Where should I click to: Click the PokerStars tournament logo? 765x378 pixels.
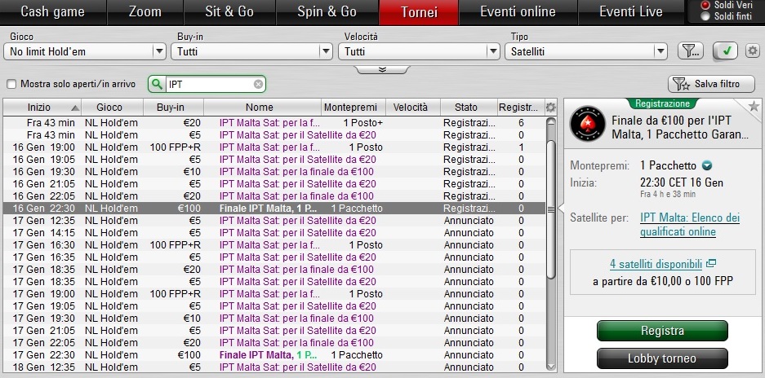pos(587,124)
